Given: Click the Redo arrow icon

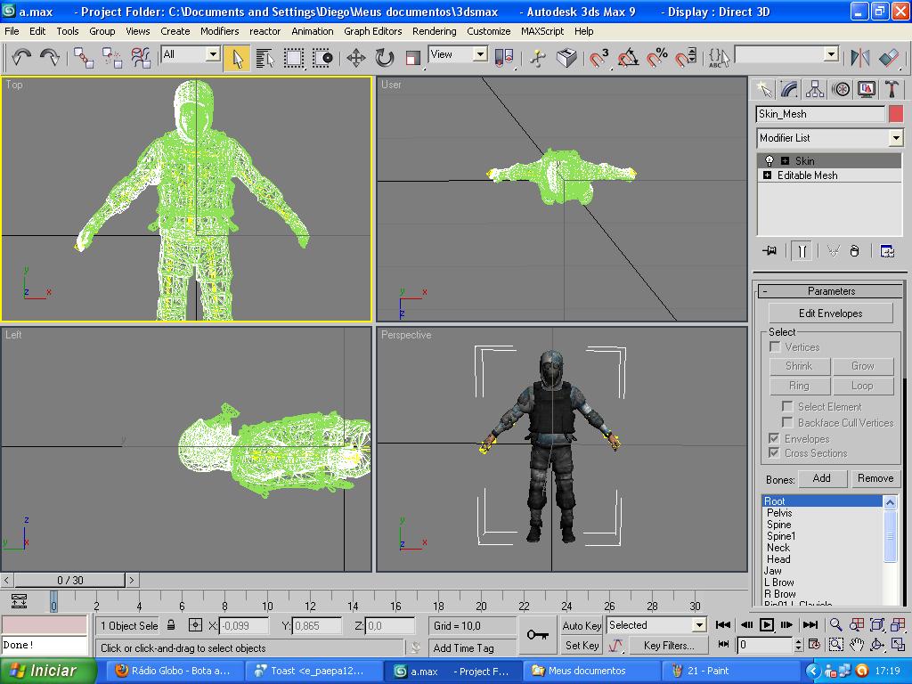Looking at the screenshot, I should pos(50,56).
